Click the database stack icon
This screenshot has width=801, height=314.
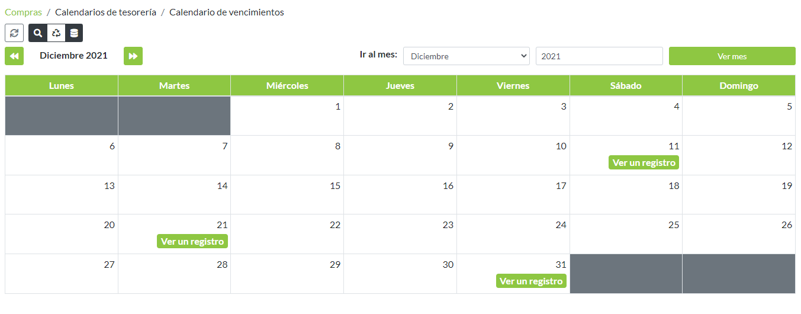(74, 33)
